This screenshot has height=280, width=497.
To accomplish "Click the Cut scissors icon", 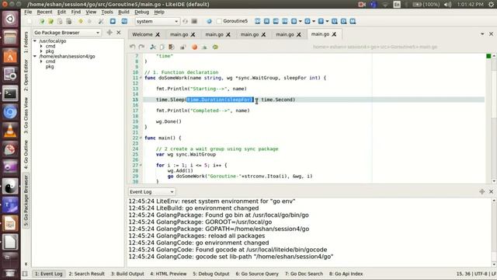I will 153,47.
